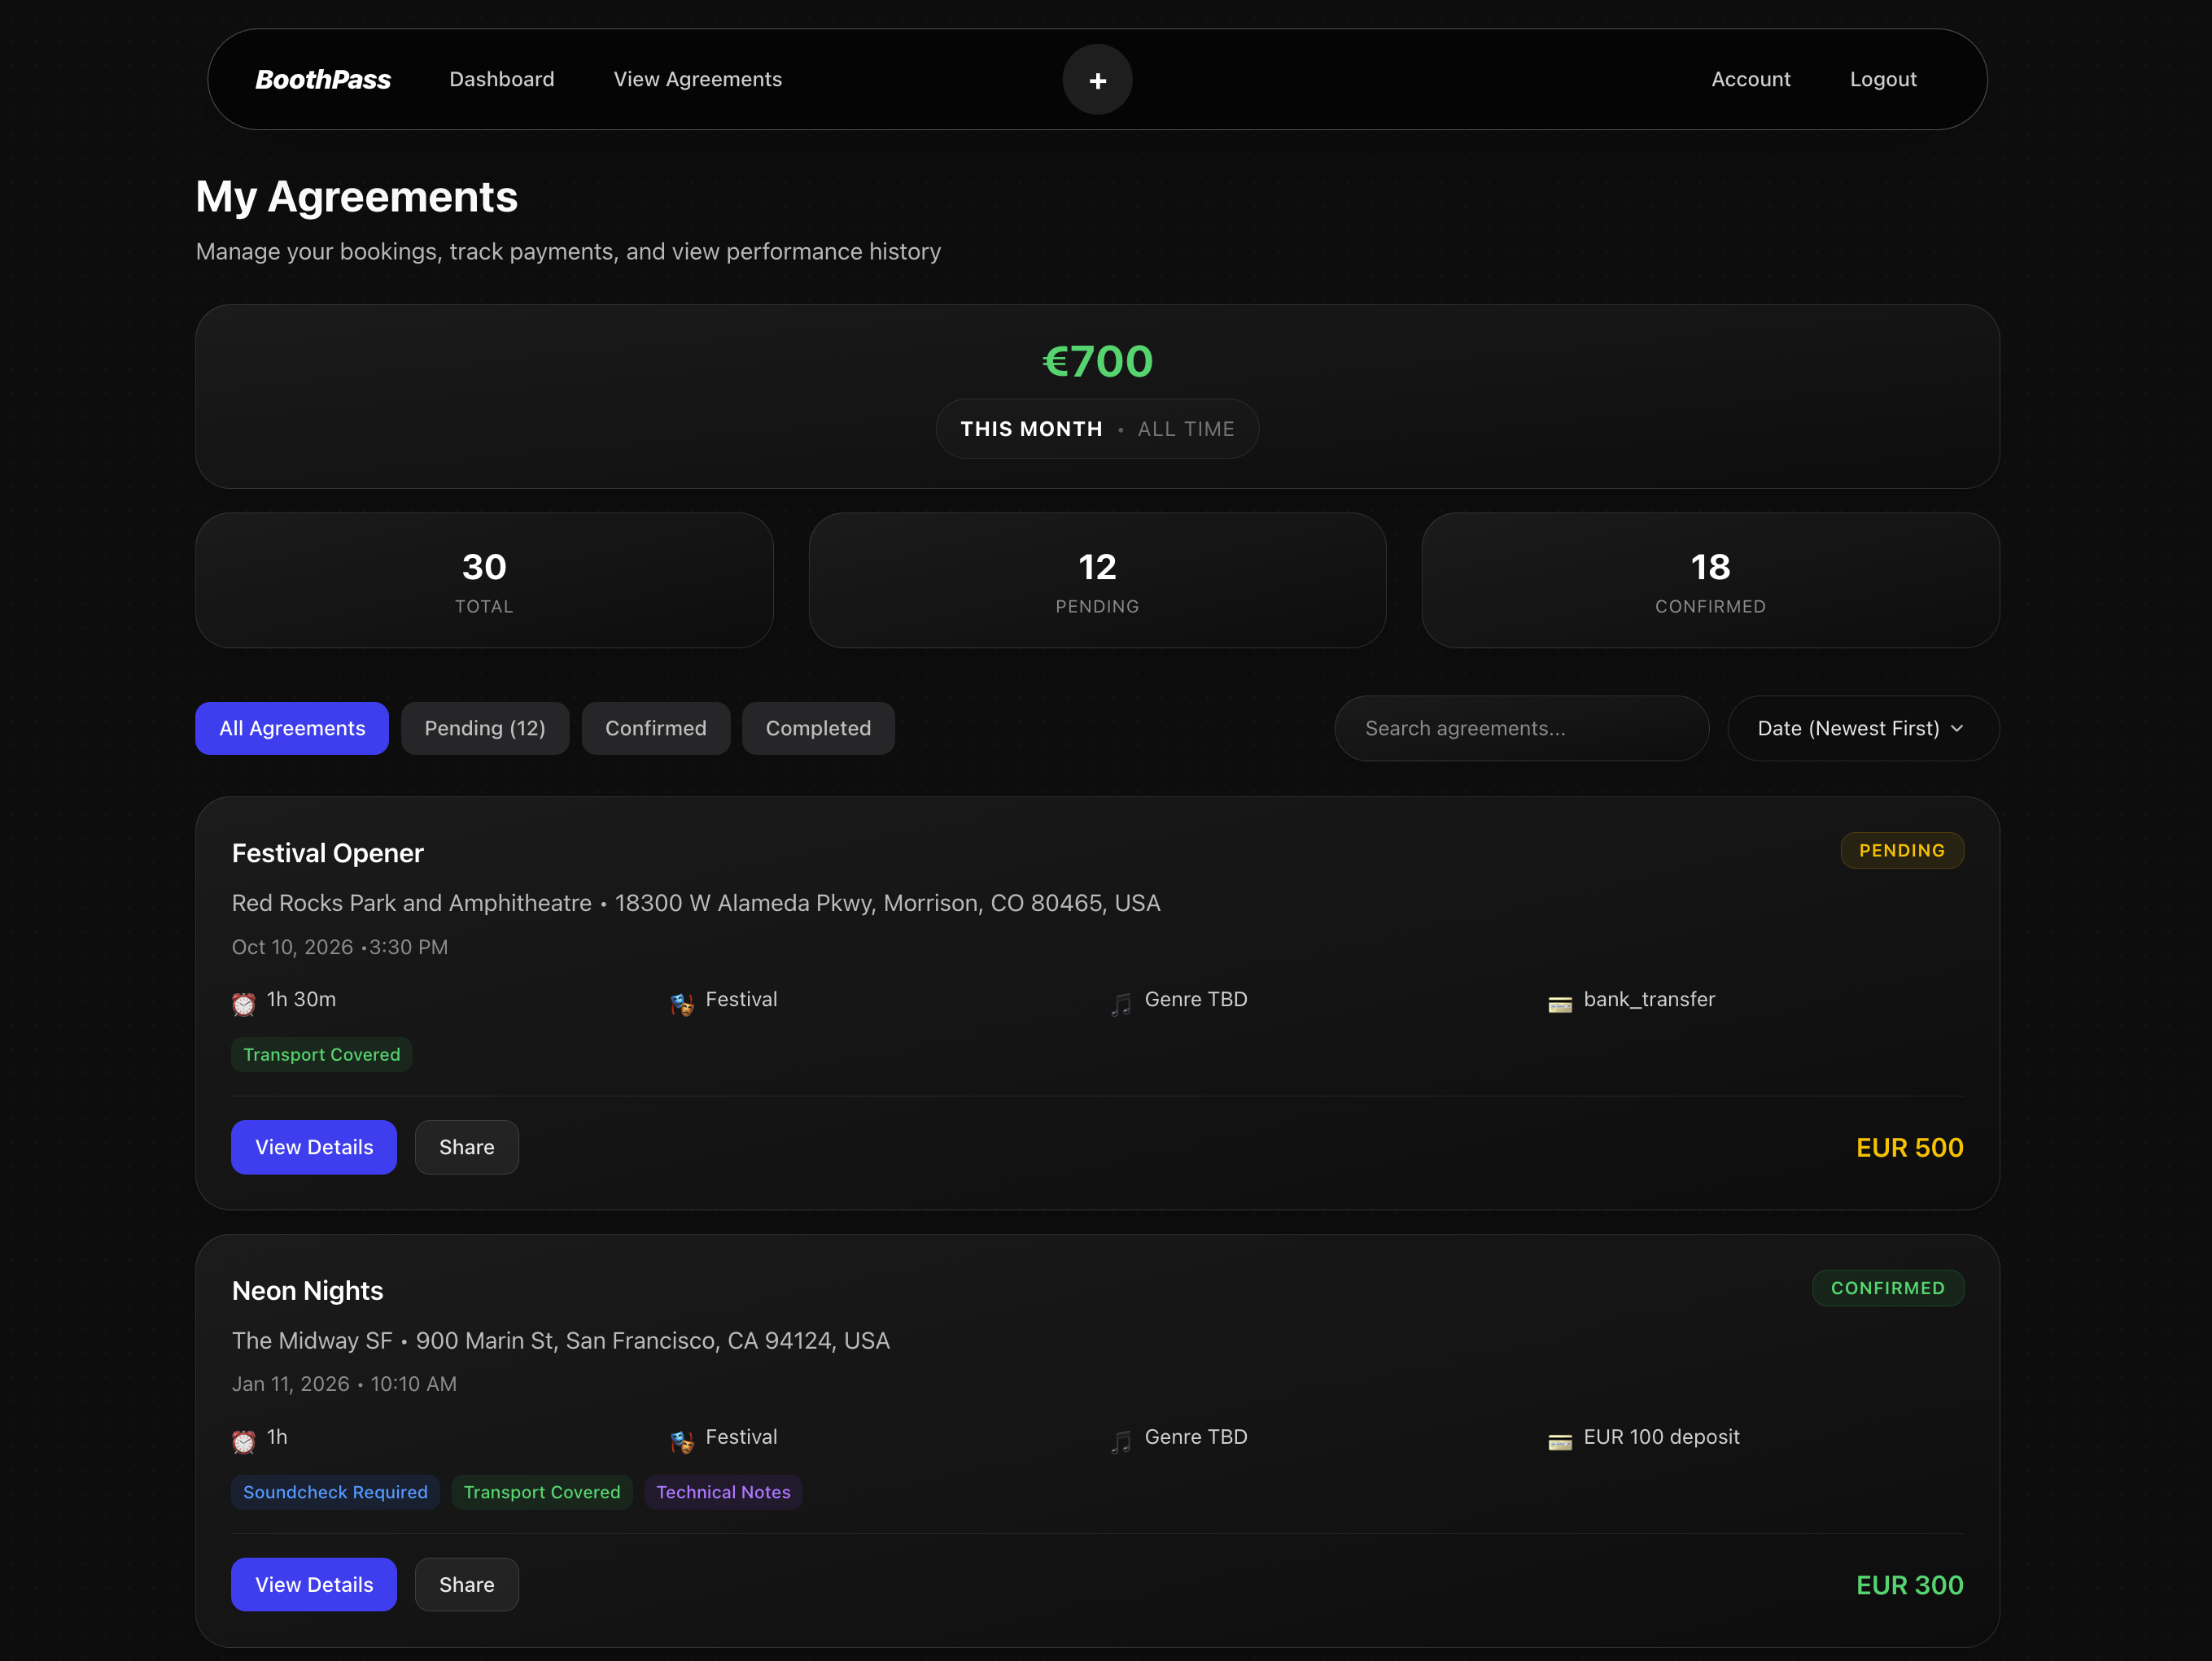Open the Date (Newest First) sort dropdown
Screen dimensions: 2212x1661
coord(1862,727)
